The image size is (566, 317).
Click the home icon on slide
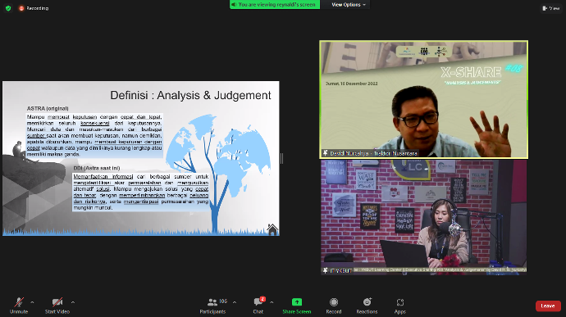coord(272,229)
